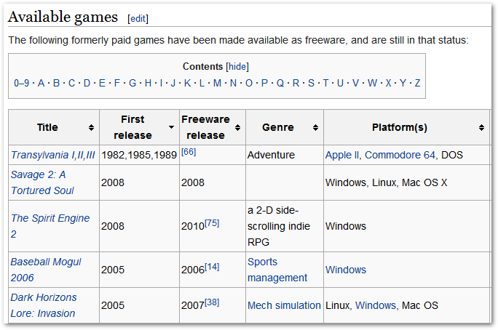
Task: Open Dark Horizons Lore: Invasion link
Action: tap(44, 305)
